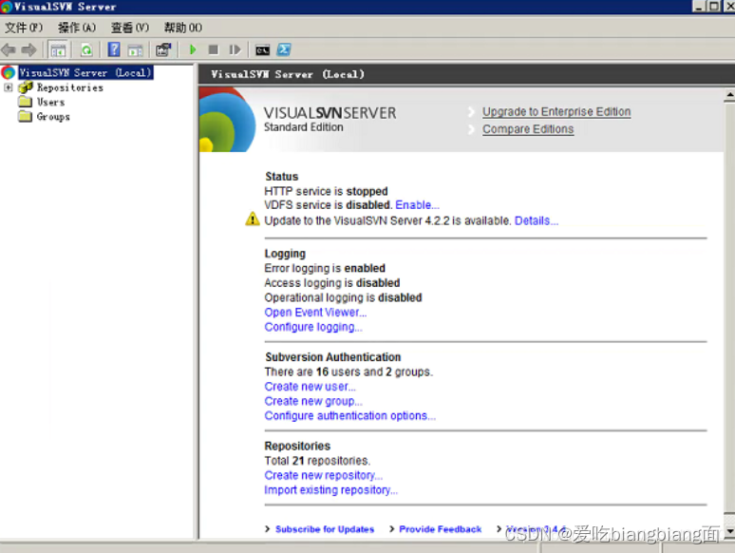This screenshot has height=553, width=735.
Task: Click Enable... link for VDFS service
Action: coord(417,205)
